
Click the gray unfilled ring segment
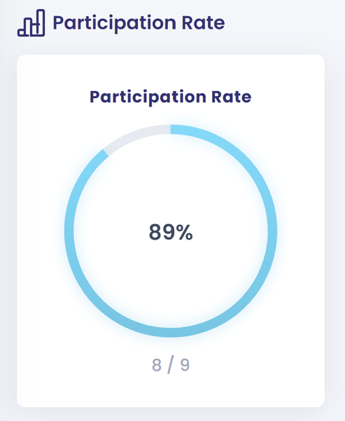pos(134,137)
